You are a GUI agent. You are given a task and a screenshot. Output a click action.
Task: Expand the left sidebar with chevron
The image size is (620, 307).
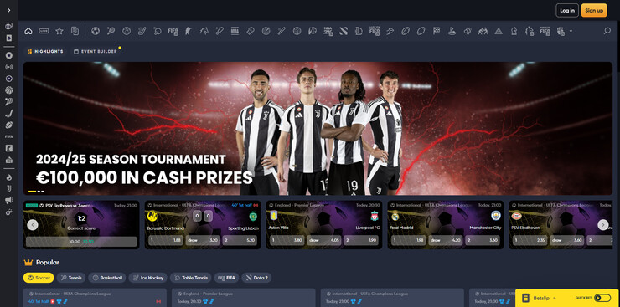[x=8, y=10]
